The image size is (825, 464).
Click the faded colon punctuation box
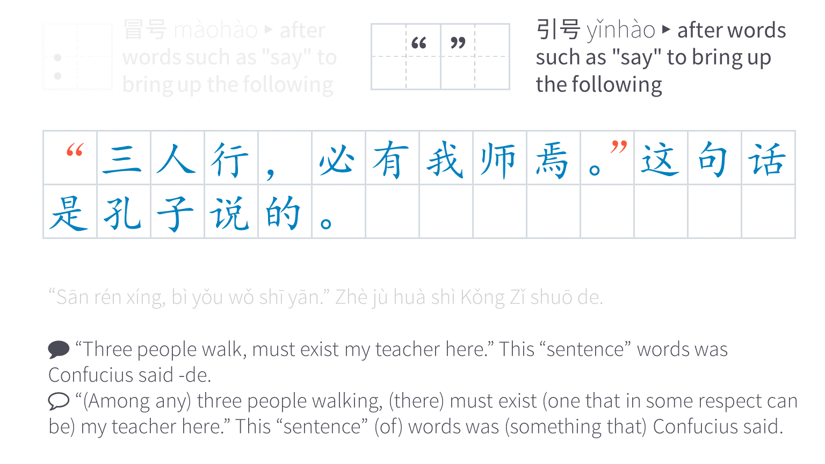pos(77,56)
